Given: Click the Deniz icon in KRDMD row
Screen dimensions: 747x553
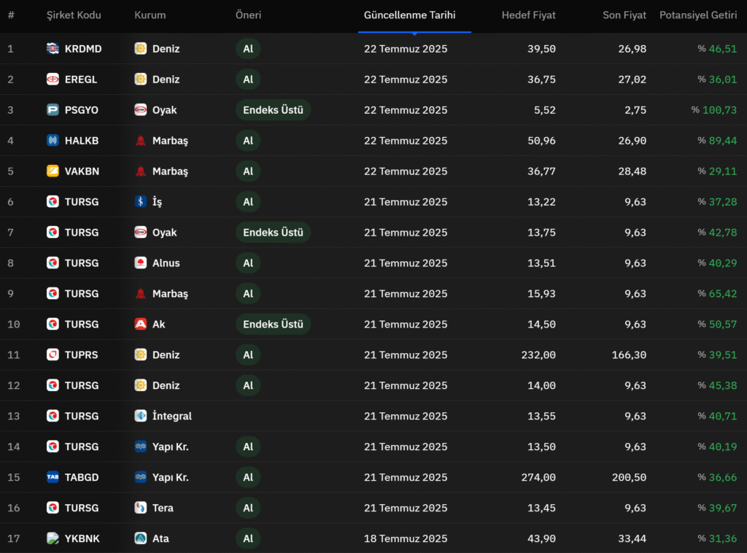Looking at the screenshot, I should pyautogui.click(x=141, y=49).
